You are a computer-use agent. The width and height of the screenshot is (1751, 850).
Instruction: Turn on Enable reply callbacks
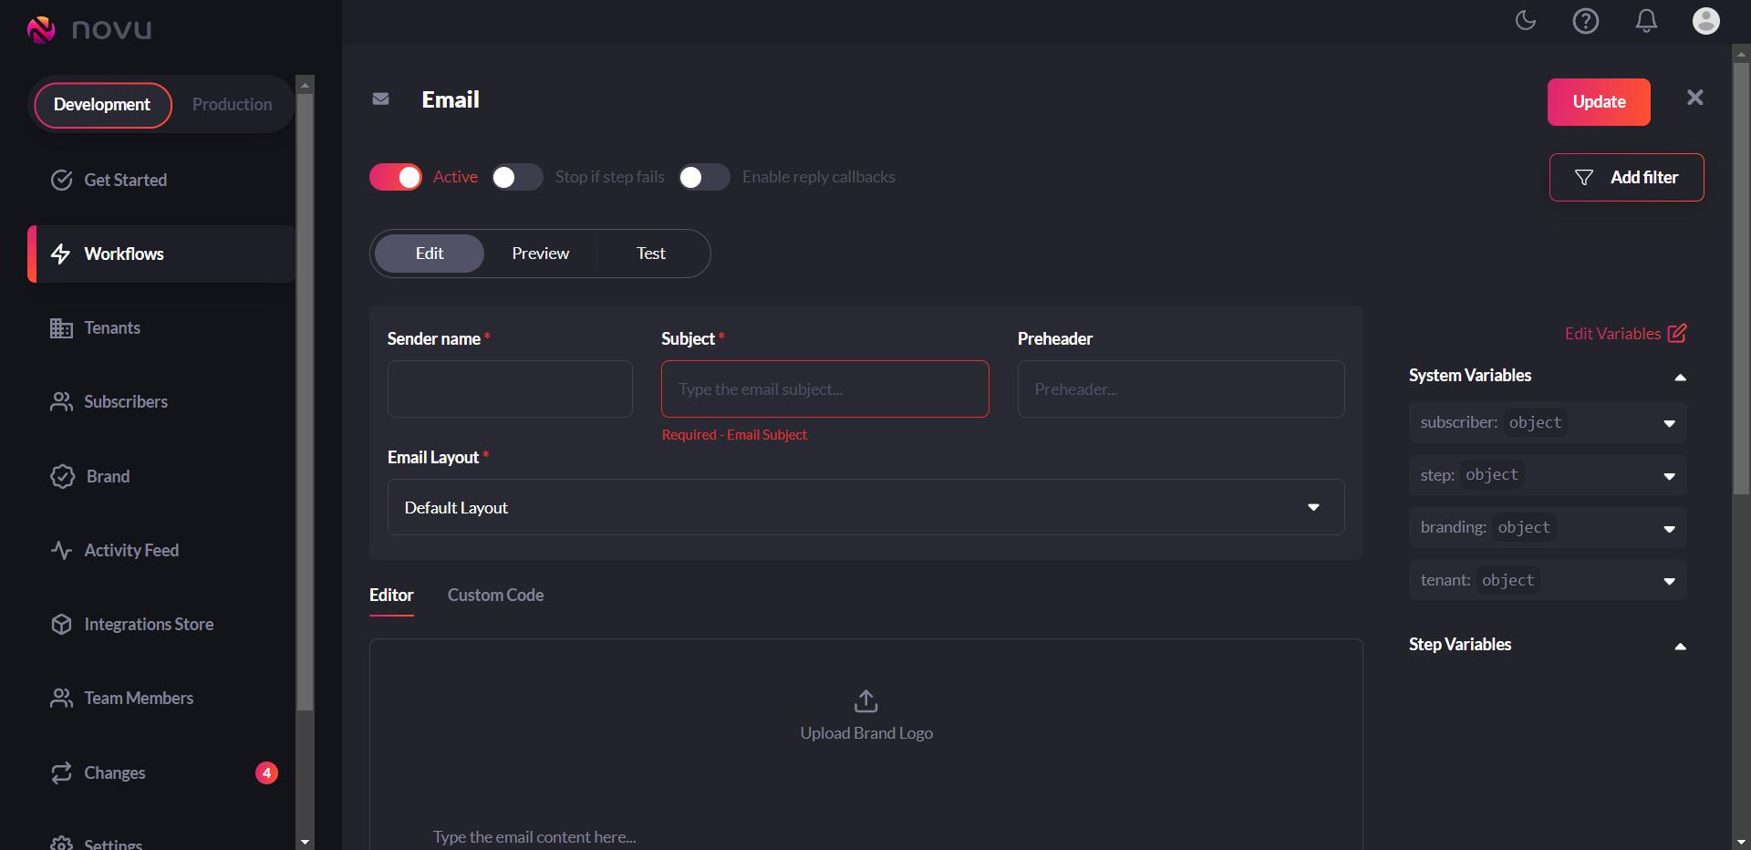(x=703, y=176)
